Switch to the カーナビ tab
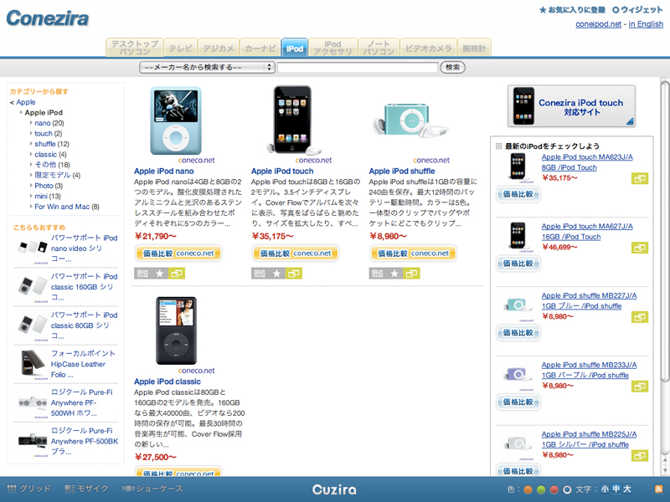 [x=260, y=49]
